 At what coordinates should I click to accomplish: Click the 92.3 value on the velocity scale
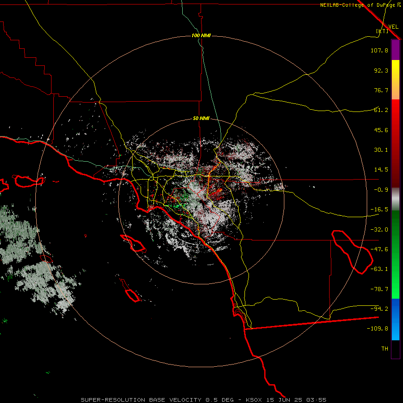(x=381, y=70)
